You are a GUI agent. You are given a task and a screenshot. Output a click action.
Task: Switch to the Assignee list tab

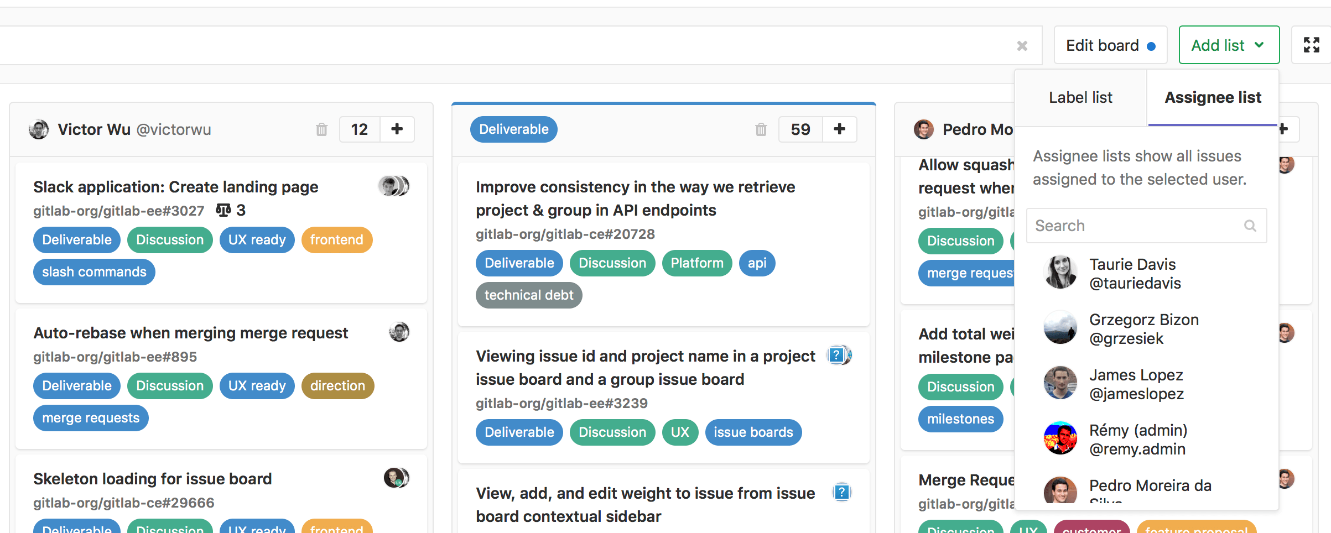tap(1213, 97)
